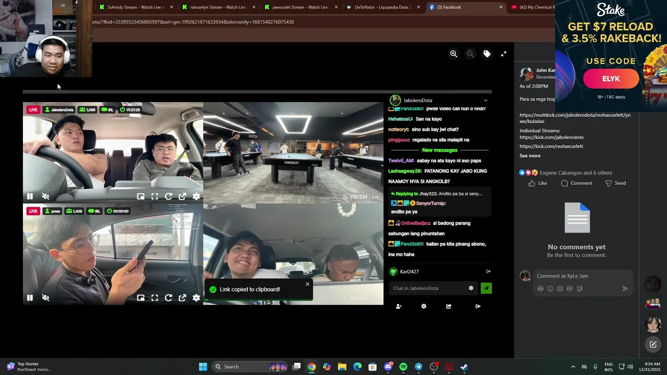Screen dimensions: 667x375
Task: Open picture-in-picture on yowe stream
Action: point(141,298)
